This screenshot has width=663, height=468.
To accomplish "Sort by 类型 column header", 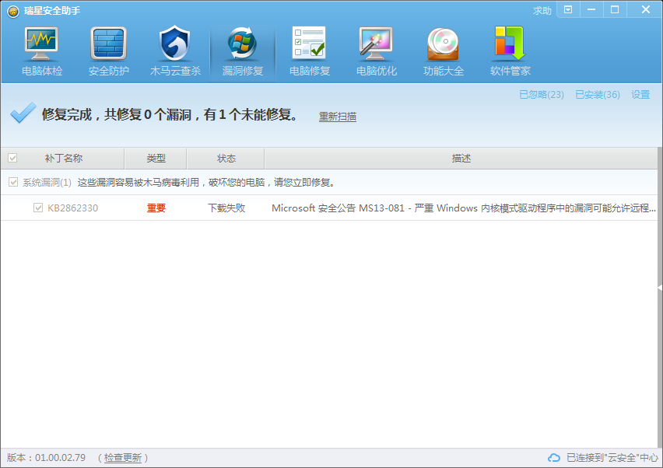I will point(156,159).
